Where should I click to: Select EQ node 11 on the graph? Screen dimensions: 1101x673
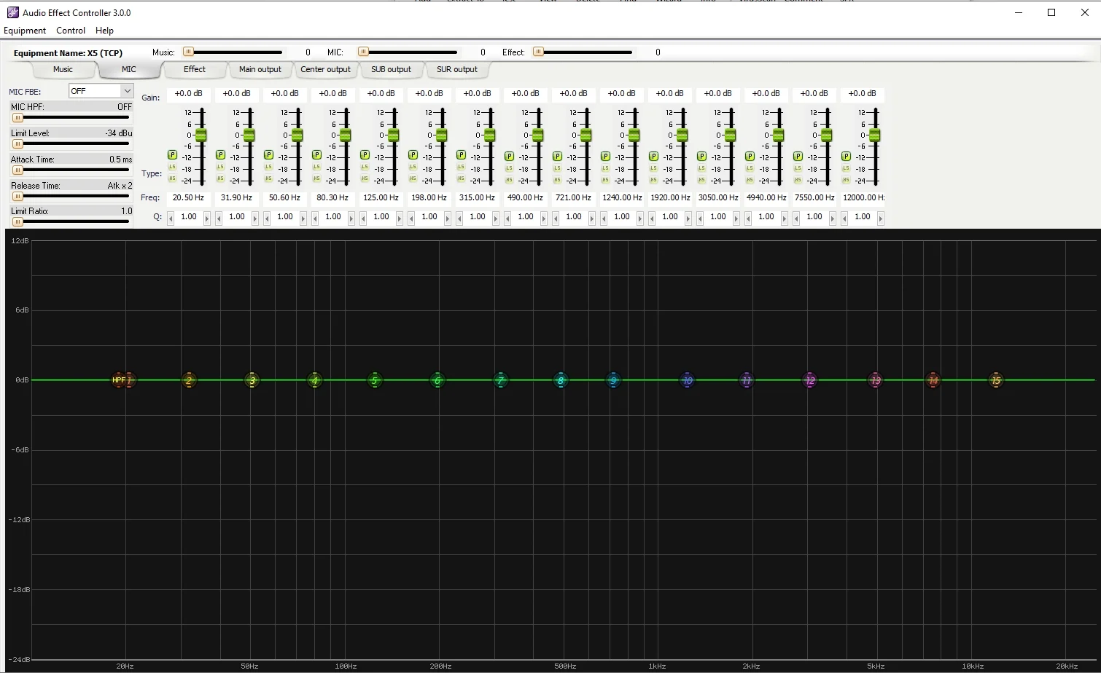(746, 380)
